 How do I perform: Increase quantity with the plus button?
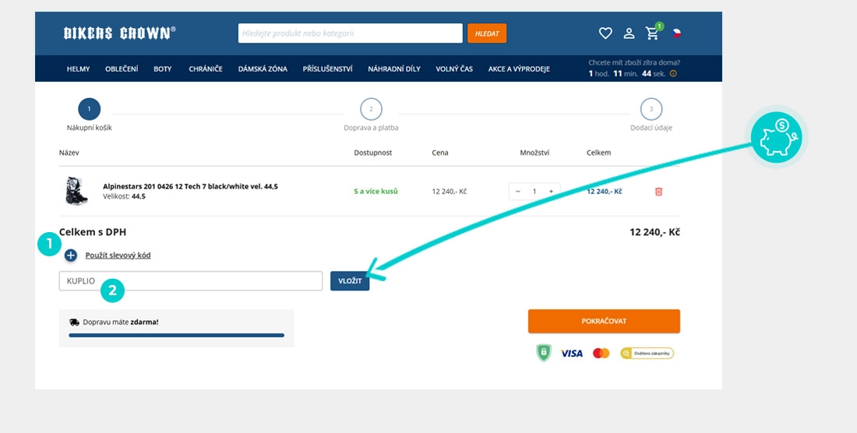tap(551, 191)
